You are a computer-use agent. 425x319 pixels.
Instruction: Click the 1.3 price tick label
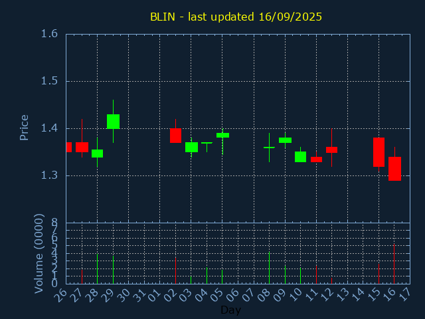49,175
